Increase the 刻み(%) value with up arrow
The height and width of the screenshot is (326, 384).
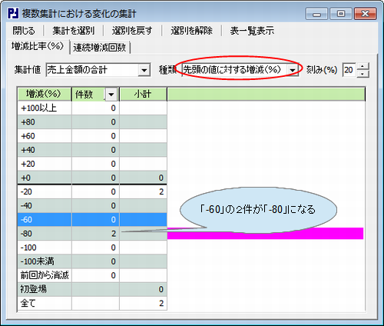362,67
